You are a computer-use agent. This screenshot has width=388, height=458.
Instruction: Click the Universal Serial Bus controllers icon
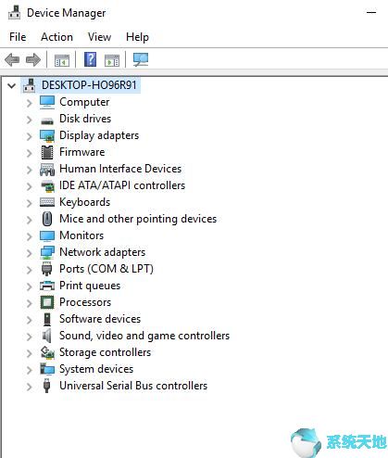[47, 386]
